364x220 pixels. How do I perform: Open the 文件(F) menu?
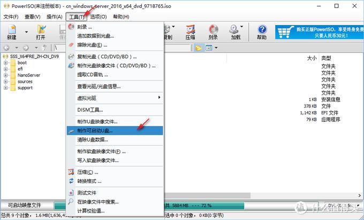pos(11,17)
